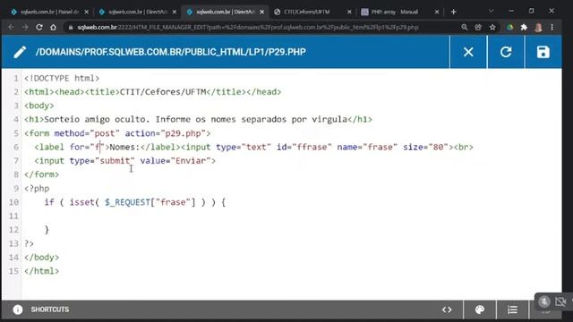Image resolution: width=573 pixels, height=322 pixels.
Task: Click the name="frase" attribute on line 6
Action: point(367,147)
